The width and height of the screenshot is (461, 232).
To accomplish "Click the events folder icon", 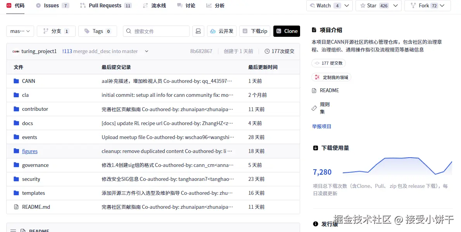I will 16,137.
